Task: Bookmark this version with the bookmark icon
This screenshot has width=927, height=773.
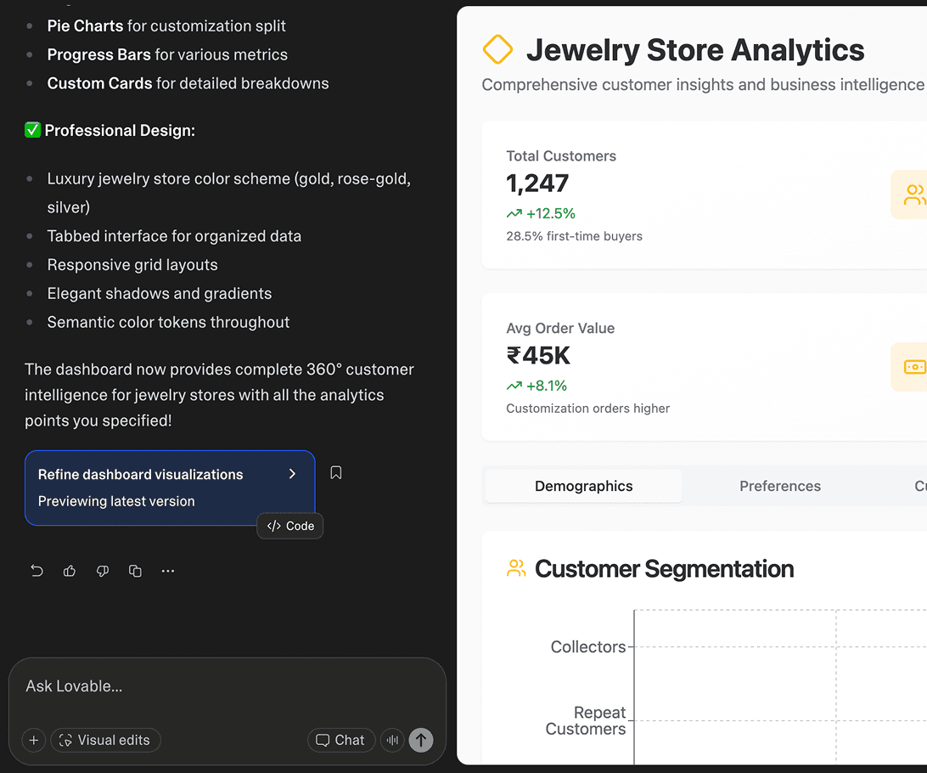Action: pos(336,473)
